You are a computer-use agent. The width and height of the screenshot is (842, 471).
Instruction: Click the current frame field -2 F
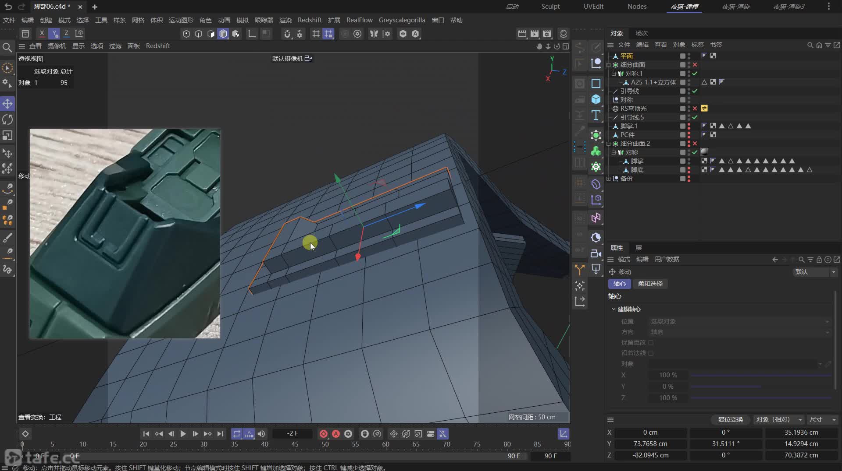click(x=293, y=434)
